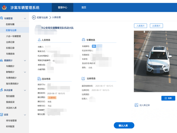Click the 车辆信息 heading
This screenshot has height=133, width=177.
coord(91,40)
